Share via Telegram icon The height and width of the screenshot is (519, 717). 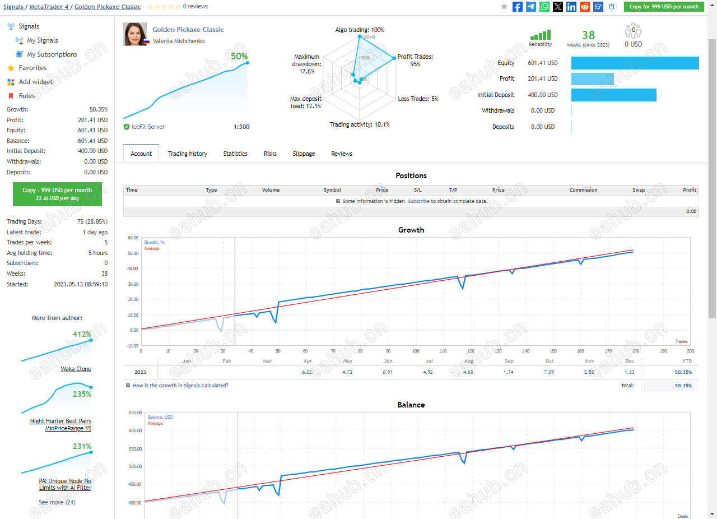[x=531, y=7]
